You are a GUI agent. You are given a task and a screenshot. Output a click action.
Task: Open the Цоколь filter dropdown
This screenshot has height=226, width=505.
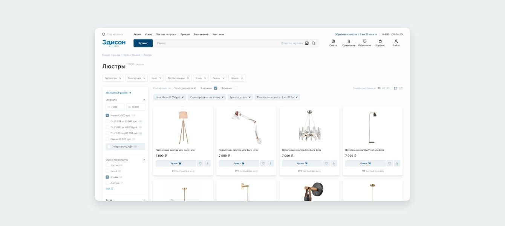click(x=237, y=78)
